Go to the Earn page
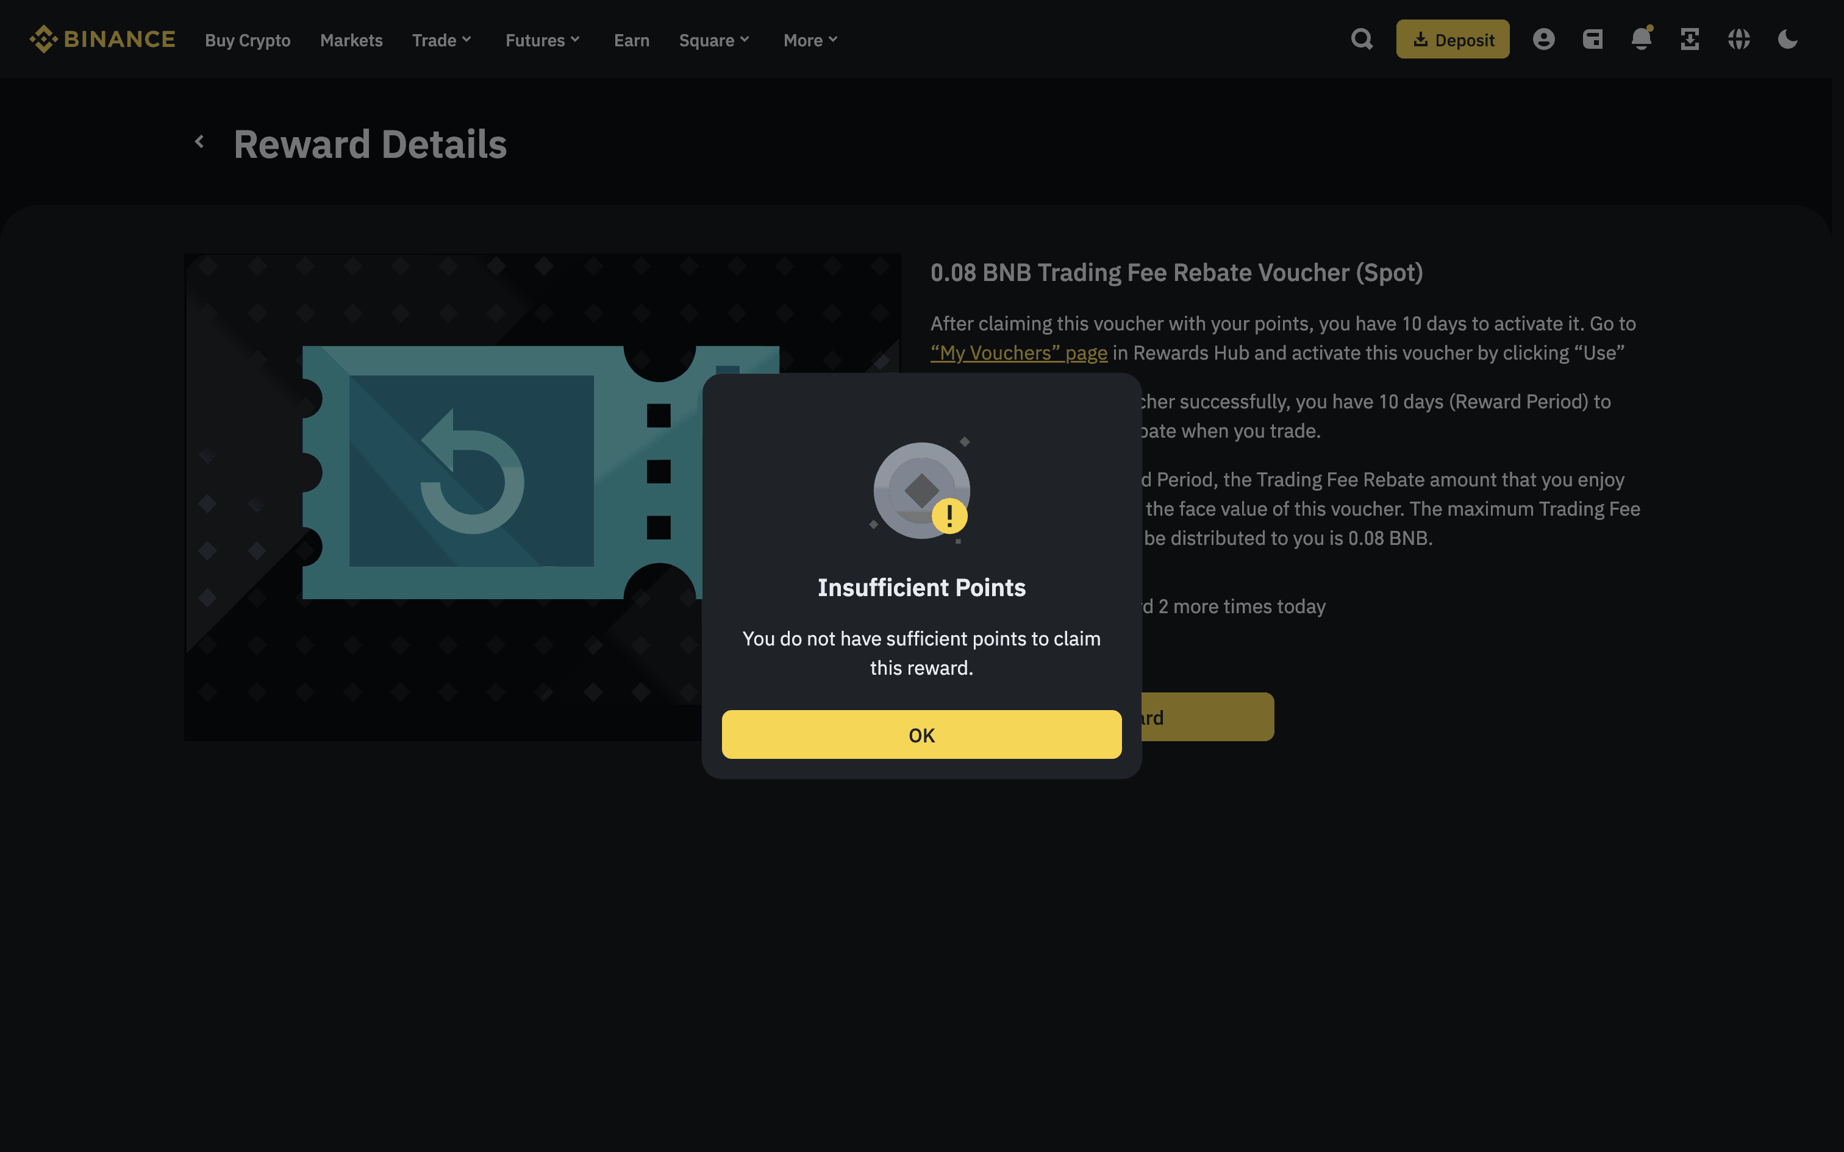The height and width of the screenshot is (1152, 1844). [x=632, y=40]
